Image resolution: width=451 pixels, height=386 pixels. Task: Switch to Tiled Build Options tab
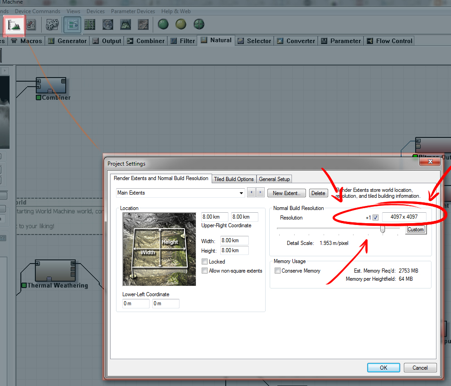234,179
